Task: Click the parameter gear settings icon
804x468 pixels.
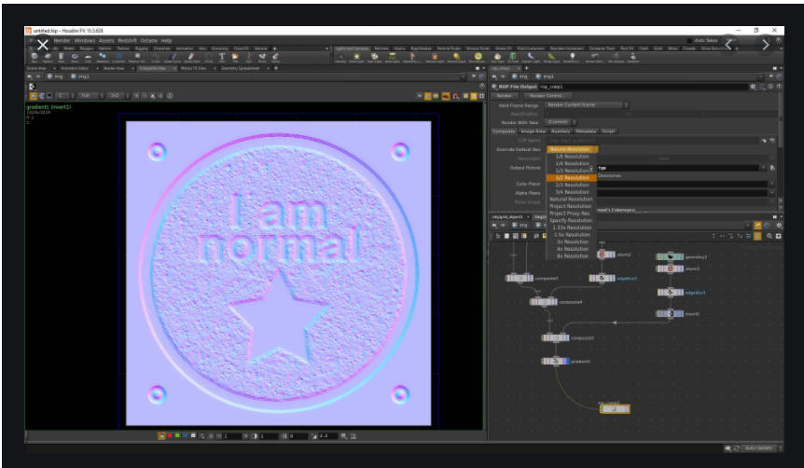Action: click(754, 86)
